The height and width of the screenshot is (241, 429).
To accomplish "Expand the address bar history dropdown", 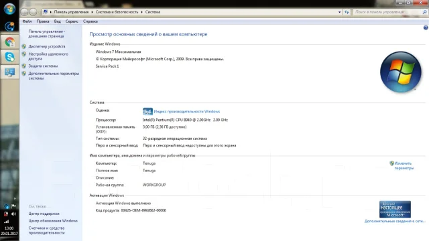I will pos(340,12).
